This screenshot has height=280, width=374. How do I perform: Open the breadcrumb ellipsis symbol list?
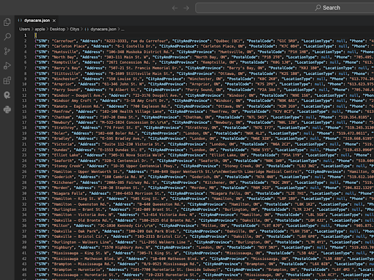pos(123,29)
